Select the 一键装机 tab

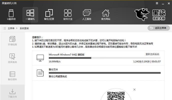coord(30,15)
